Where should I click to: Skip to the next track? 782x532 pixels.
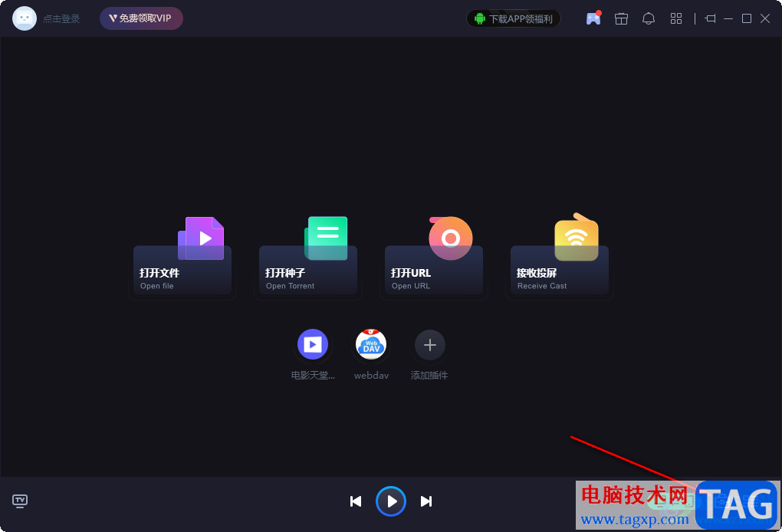point(426,501)
